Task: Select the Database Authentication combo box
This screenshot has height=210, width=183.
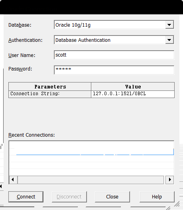Action: 114,40
